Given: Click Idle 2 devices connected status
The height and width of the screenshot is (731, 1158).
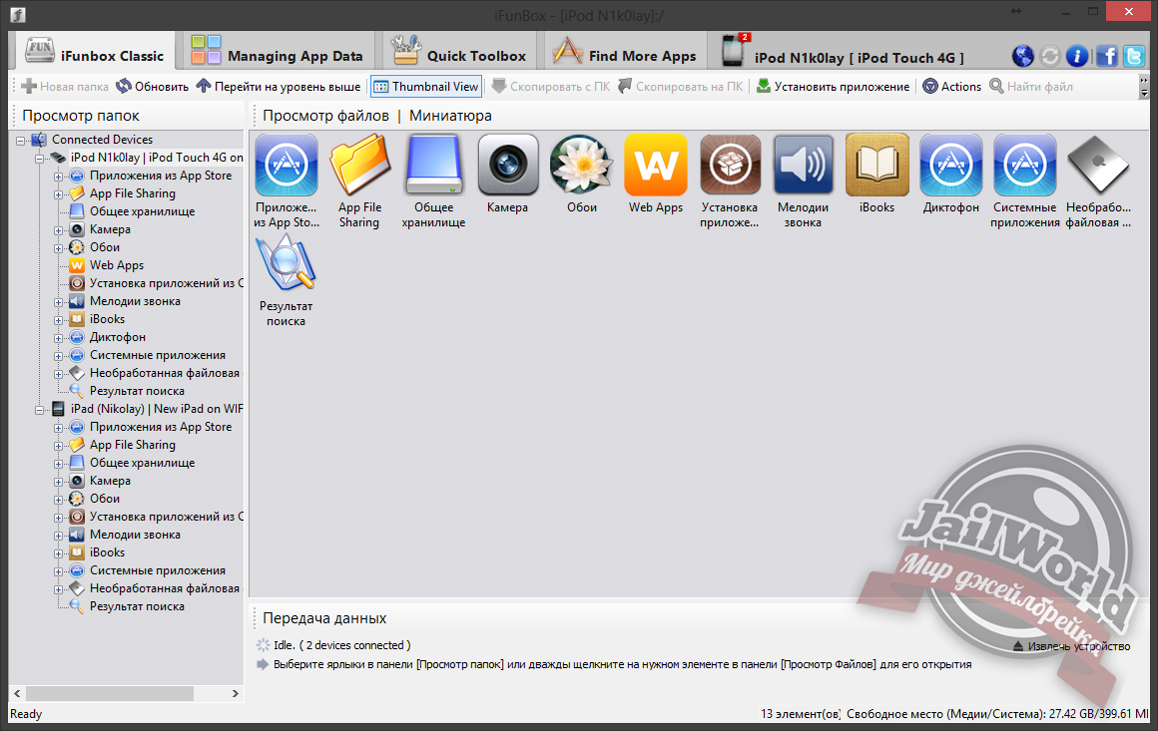Looking at the screenshot, I should [x=341, y=645].
